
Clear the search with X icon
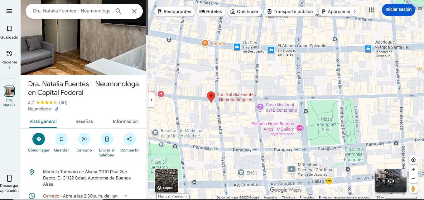pos(134,11)
